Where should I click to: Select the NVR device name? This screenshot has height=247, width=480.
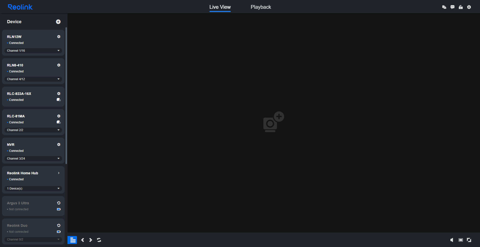tap(11, 145)
